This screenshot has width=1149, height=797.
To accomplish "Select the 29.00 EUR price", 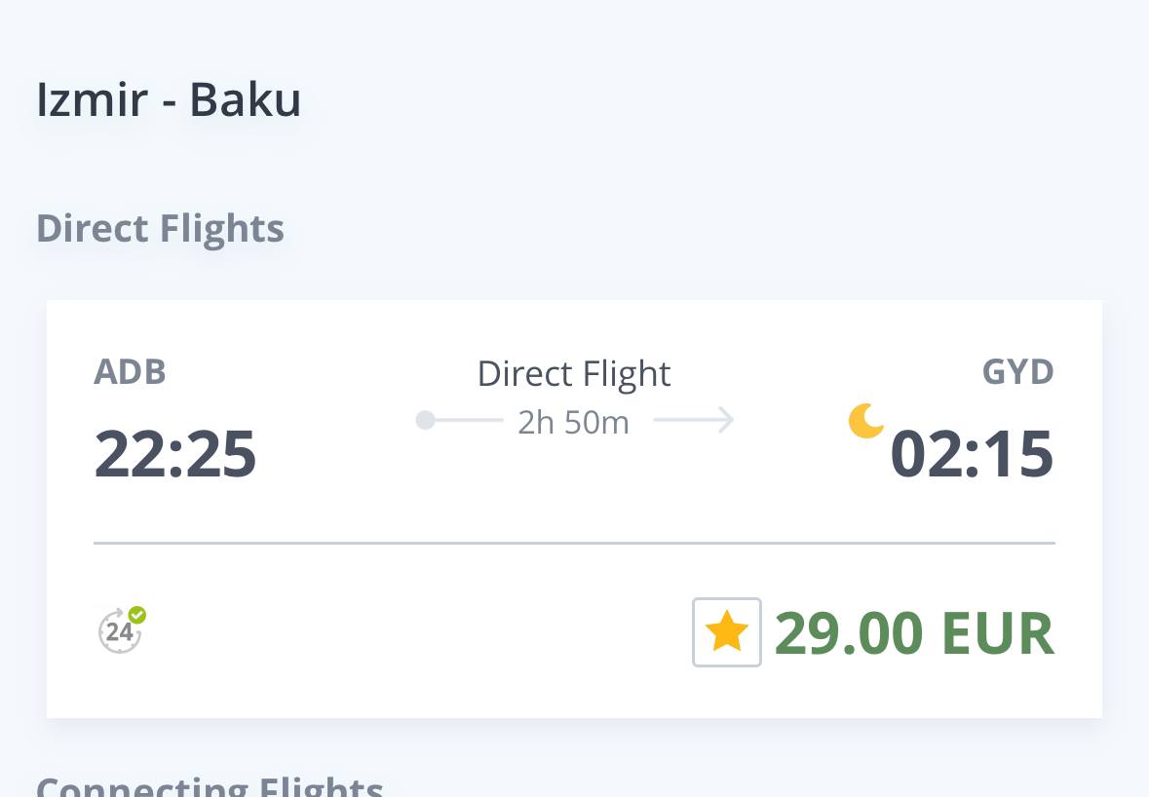I will [914, 633].
